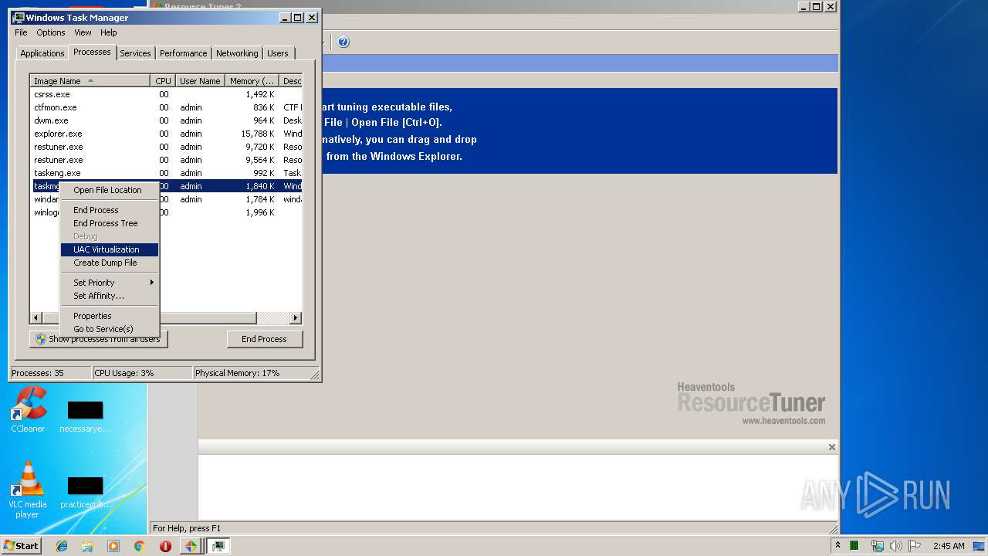Choose Properties in context menu
Screen dimensions: 988x556
pos(109,316)
